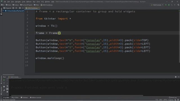Open the Code menu
Screen dimensions: 180x101
coord(24,2)
